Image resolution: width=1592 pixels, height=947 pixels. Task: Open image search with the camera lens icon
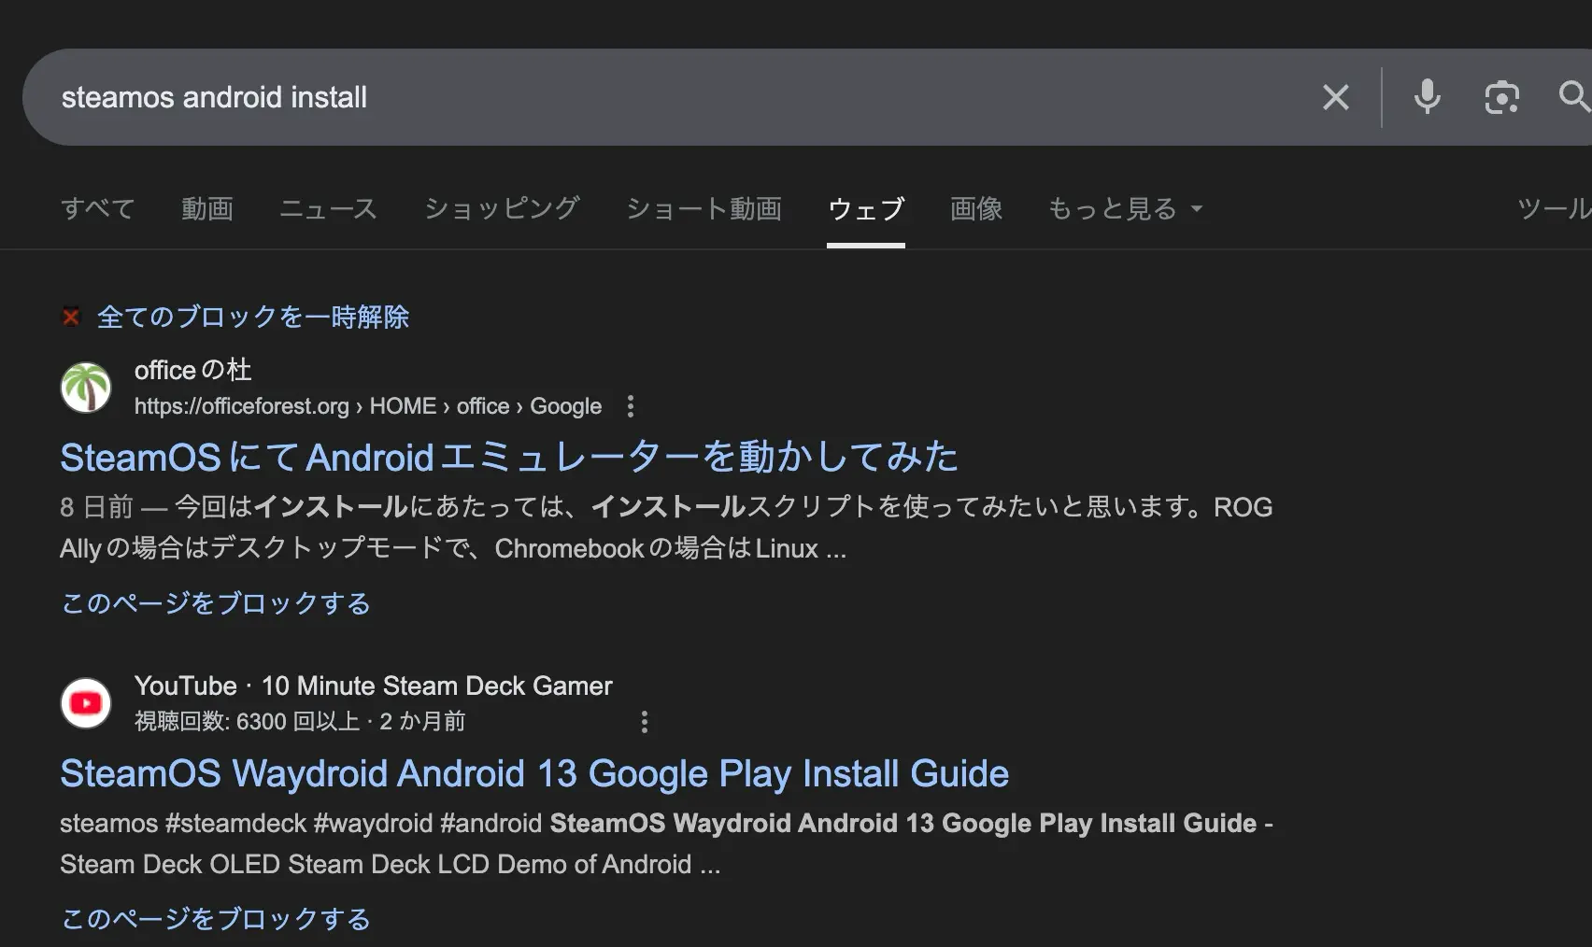(1501, 97)
